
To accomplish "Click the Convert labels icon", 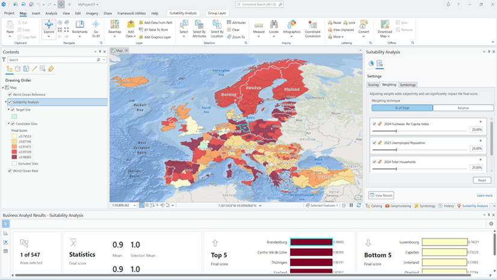I will [x=363, y=25].
